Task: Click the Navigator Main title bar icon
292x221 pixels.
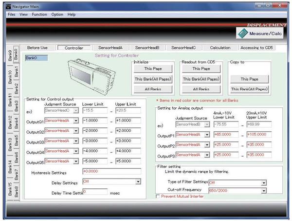Action: tap(8, 6)
